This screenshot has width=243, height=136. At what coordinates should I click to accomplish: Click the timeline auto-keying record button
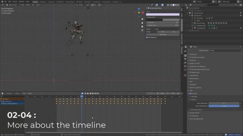click(82, 93)
